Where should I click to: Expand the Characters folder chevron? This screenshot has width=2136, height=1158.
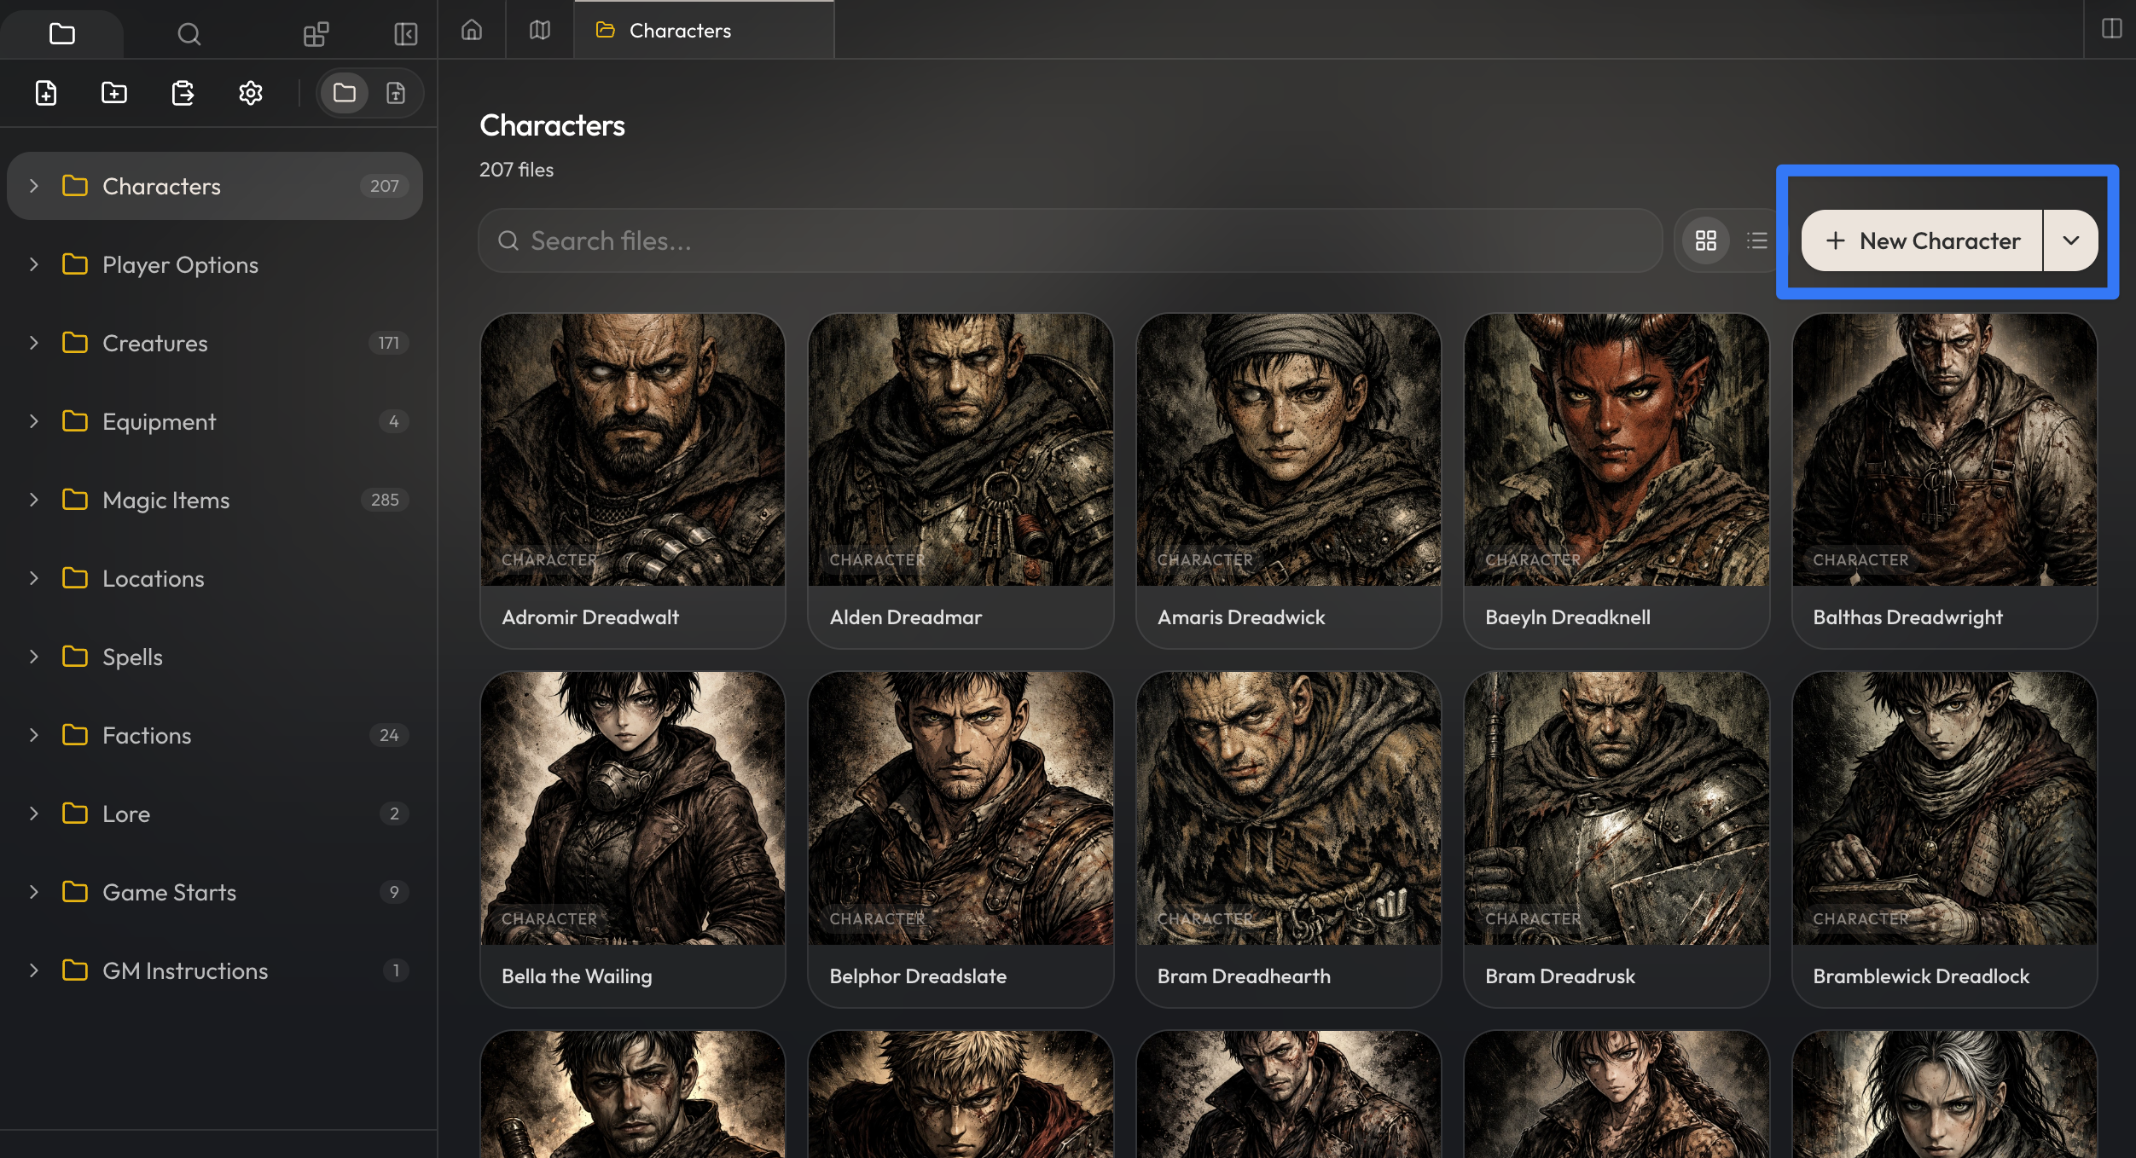pos(34,186)
